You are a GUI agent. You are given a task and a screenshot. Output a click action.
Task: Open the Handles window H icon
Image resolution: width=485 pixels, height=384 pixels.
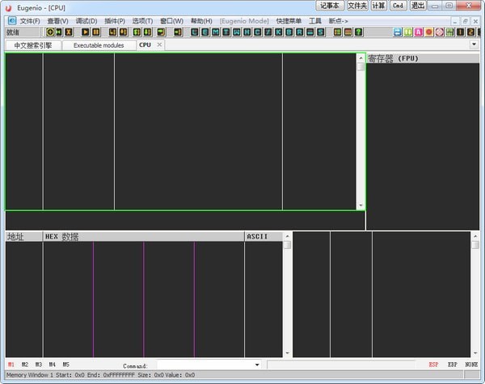coord(247,32)
